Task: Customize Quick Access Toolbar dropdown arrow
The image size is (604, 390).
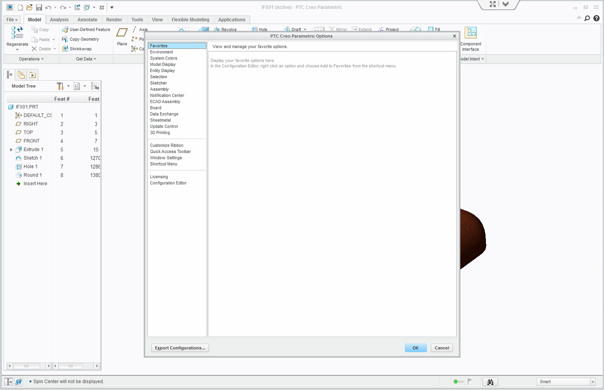Action: (x=112, y=7)
